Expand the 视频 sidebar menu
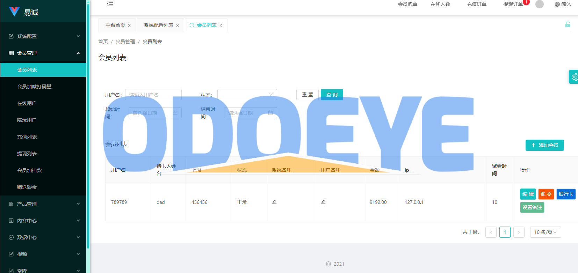578x273 pixels. (x=43, y=254)
